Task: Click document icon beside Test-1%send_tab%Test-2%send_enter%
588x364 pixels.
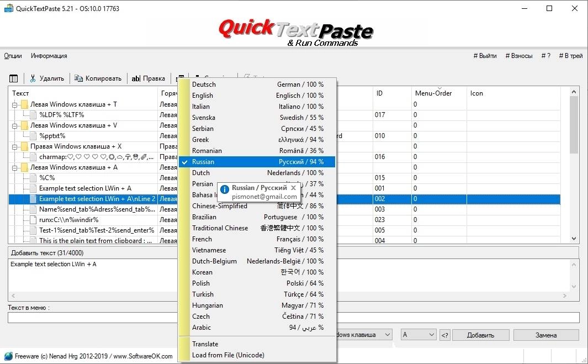Action: click(33, 230)
